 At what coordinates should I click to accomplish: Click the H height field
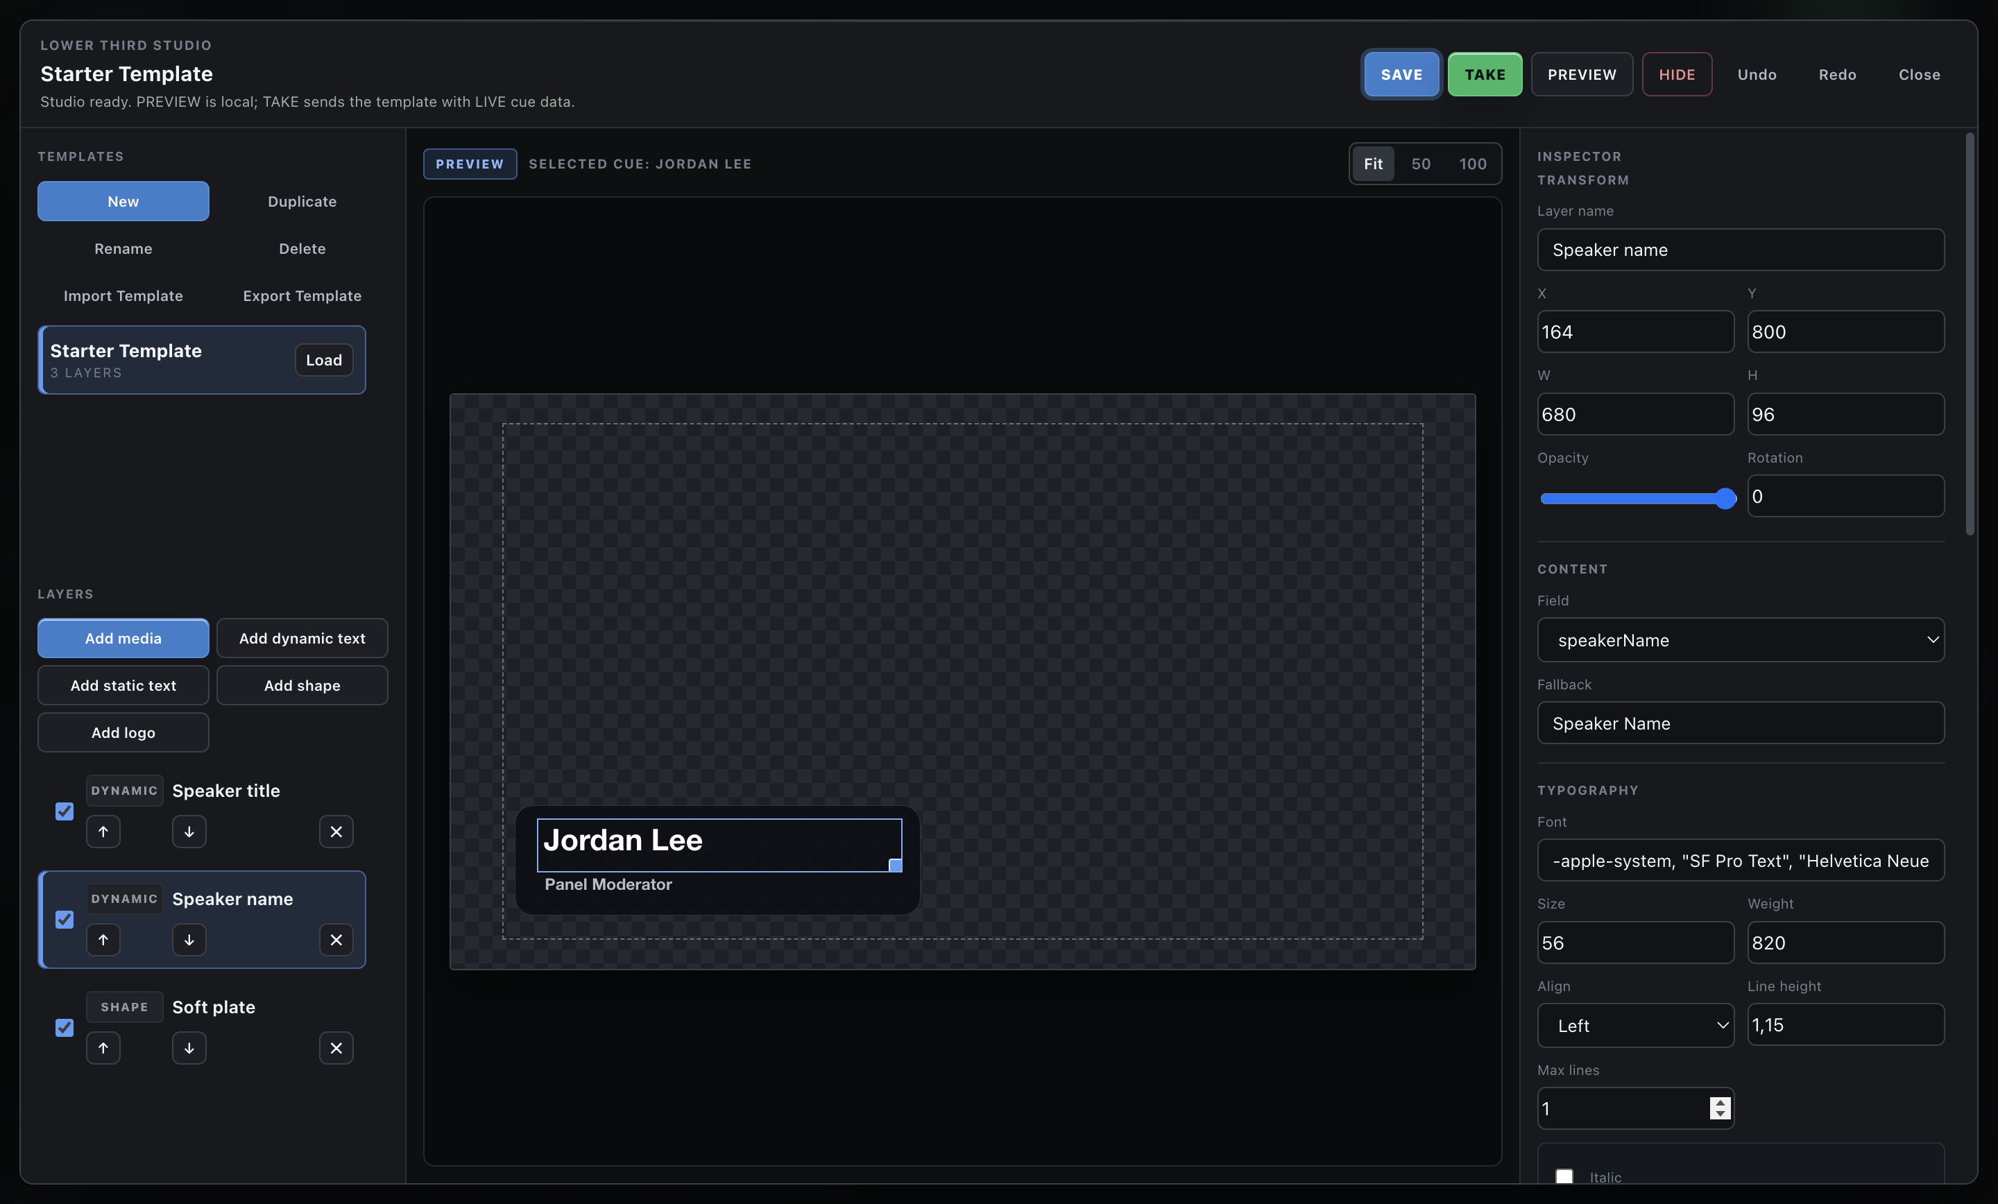(x=1845, y=414)
